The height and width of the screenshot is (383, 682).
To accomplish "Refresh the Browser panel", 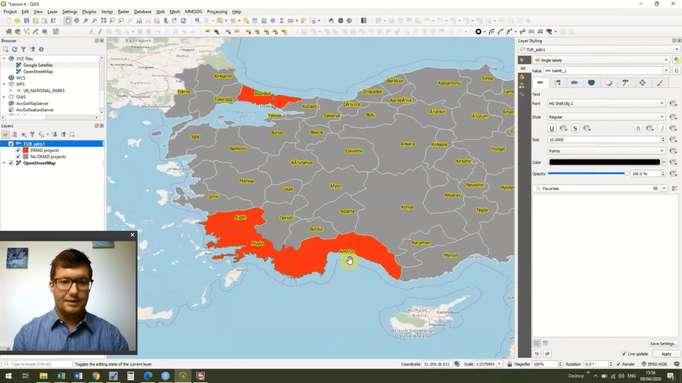I will coord(15,50).
